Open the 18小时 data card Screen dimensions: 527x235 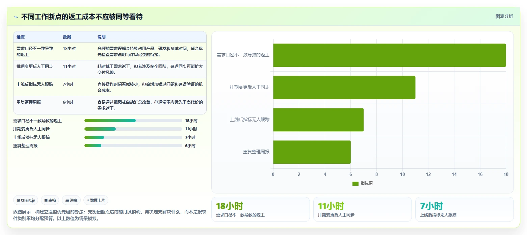coord(260,209)
